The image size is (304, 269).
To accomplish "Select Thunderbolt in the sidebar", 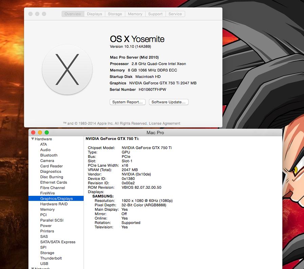I will tap(51, 258).
